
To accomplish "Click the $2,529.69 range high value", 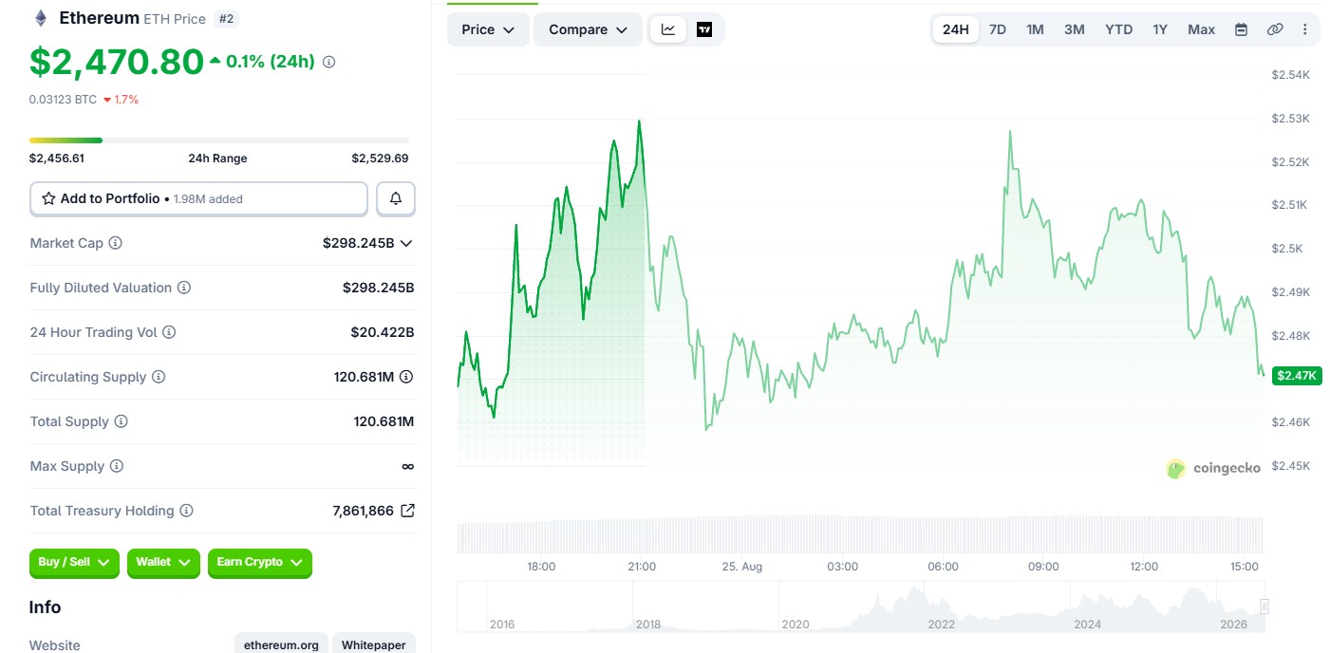I will coord(380,159).
